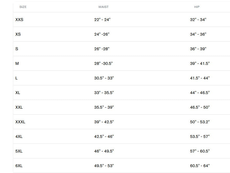Click the SIZE column header
This screenshot has height=173, width=230.
tap(23, 7)
